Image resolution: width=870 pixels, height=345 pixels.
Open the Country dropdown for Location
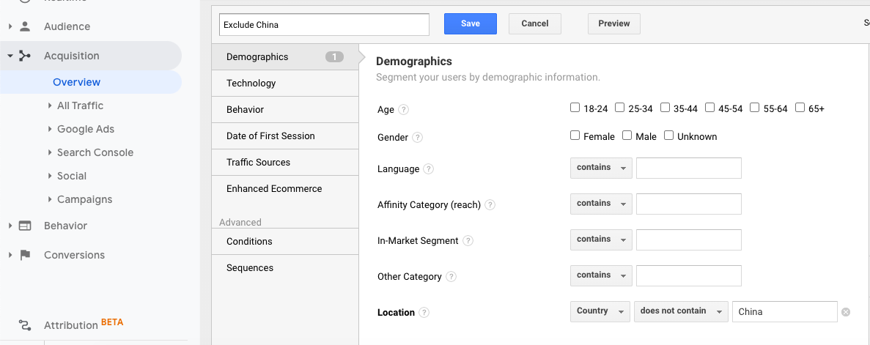pyautogui.click(x=600, y=311)
